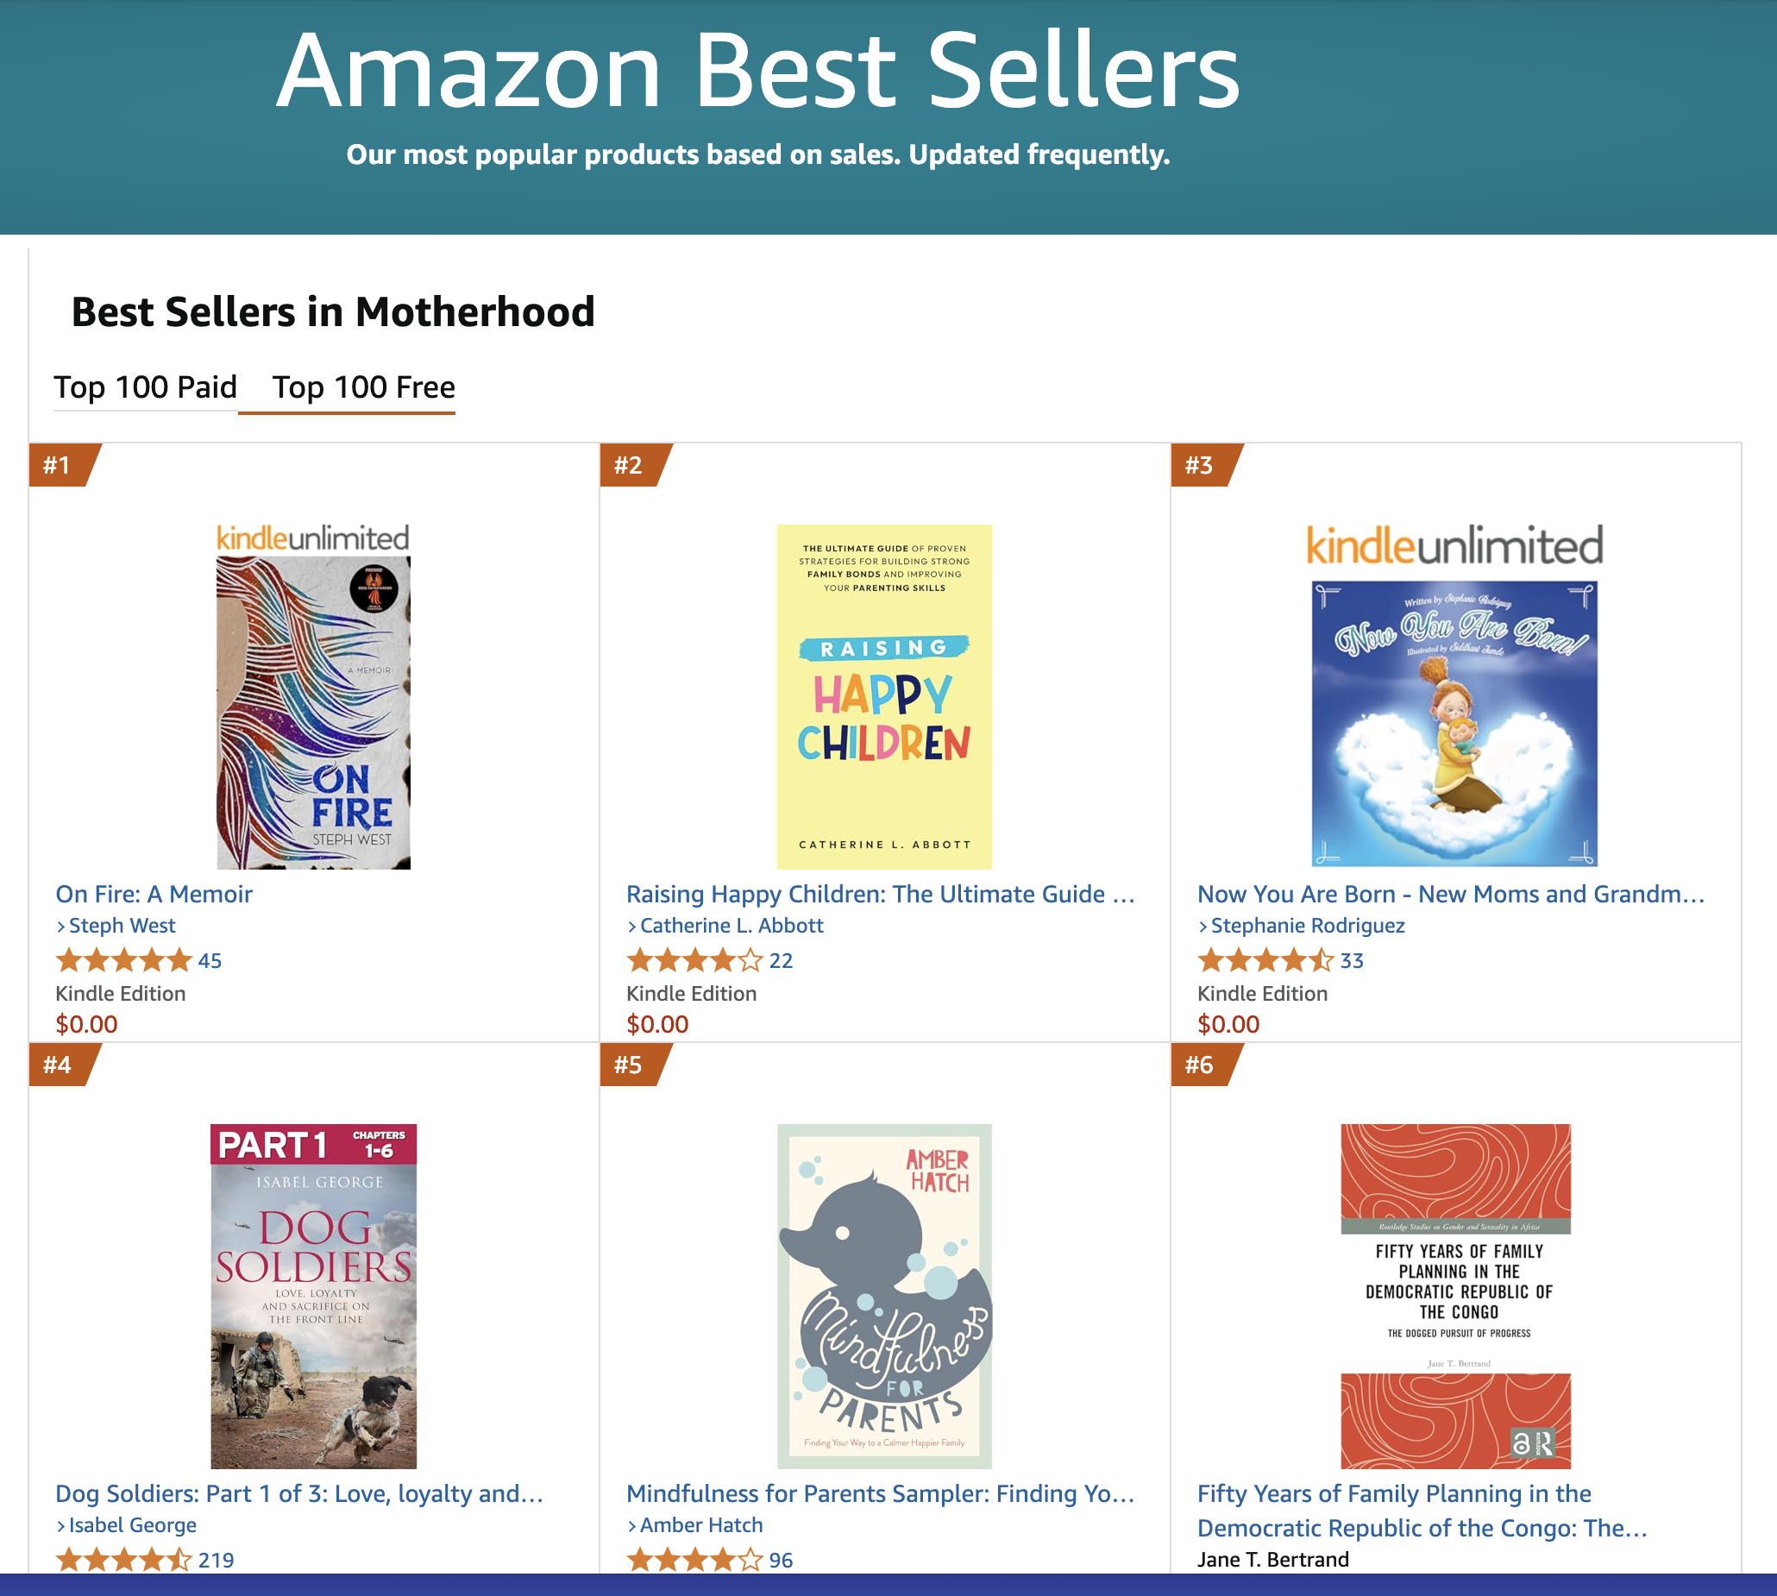Open the 33 reviews for Now You Are Born
The height and width of the screenshot is (1596, 1777).
1351,961
